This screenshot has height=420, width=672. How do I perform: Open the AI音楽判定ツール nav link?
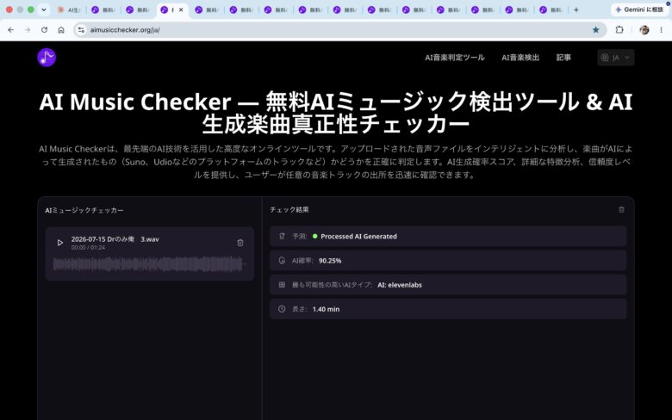[x=455, y=58]
